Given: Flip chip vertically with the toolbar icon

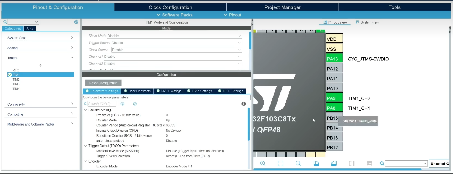Looking at the screenshot, I should [369, 163].
